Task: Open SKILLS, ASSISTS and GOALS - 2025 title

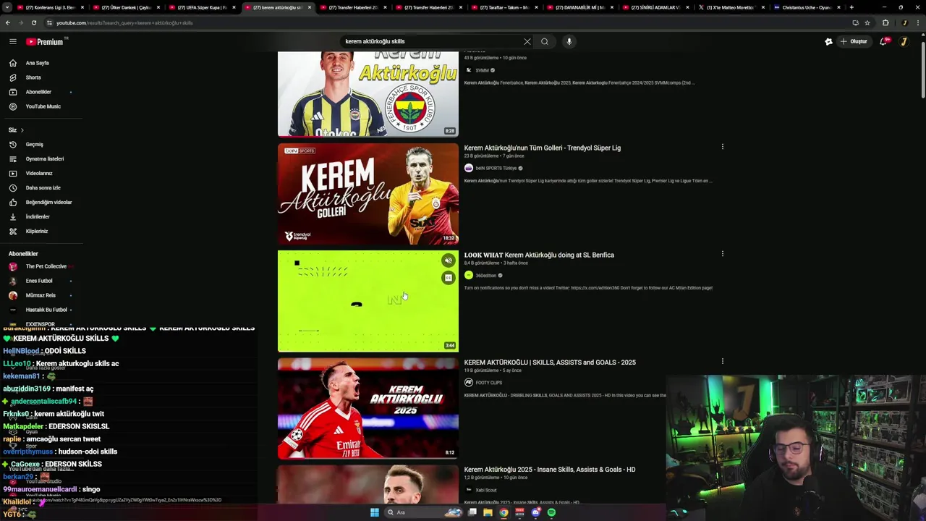Action: 550,362
